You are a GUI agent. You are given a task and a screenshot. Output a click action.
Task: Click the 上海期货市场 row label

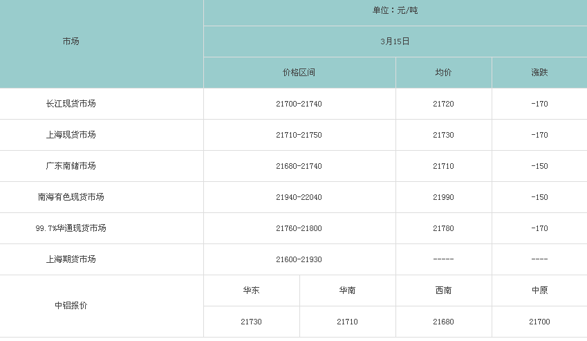tap(71, 259)
